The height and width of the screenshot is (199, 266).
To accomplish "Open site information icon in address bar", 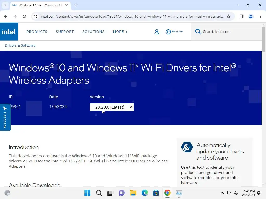I will (x=36, y=16).
